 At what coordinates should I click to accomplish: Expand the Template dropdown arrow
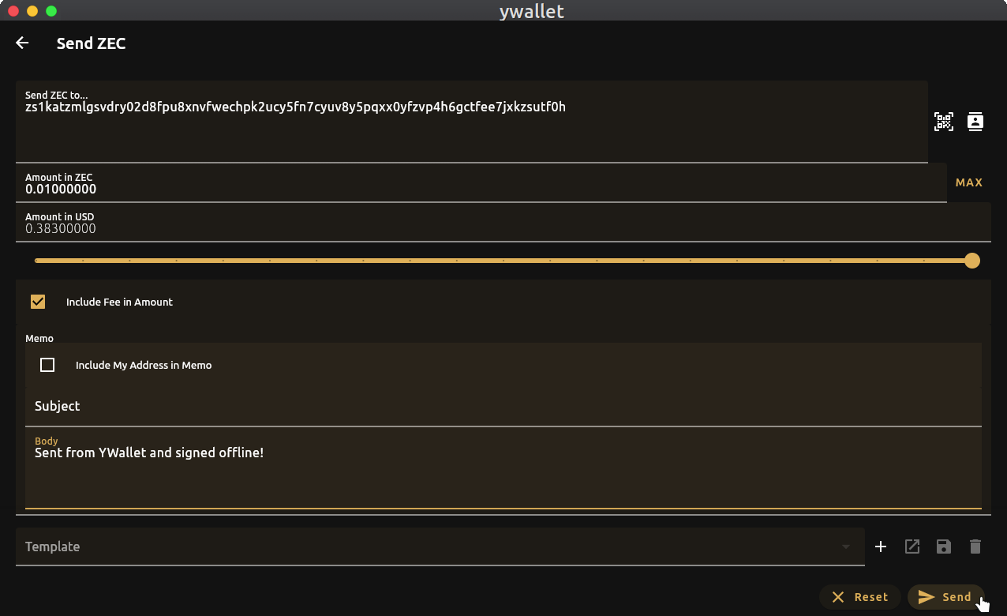point(846,547)
